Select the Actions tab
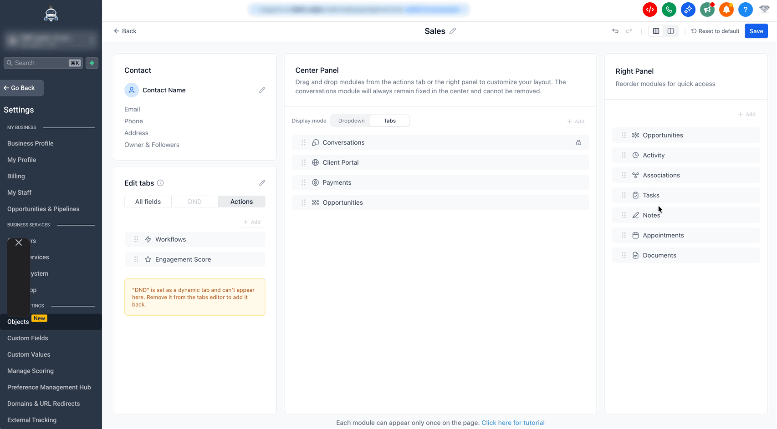 [x=241, y=202]
